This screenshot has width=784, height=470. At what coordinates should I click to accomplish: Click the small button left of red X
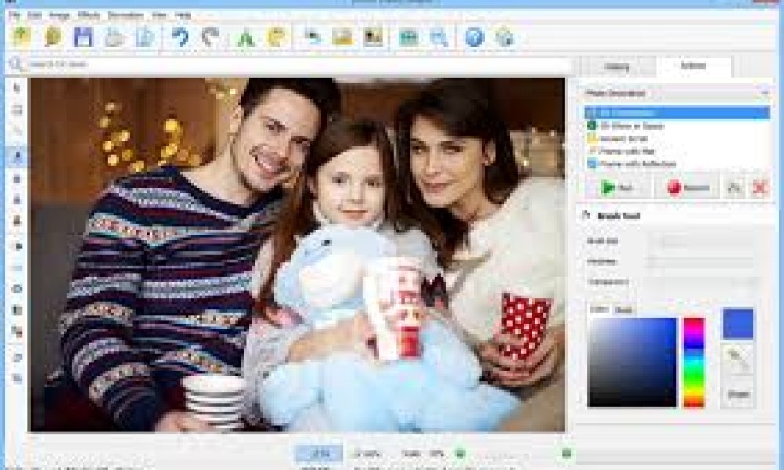tap(735, 188)
